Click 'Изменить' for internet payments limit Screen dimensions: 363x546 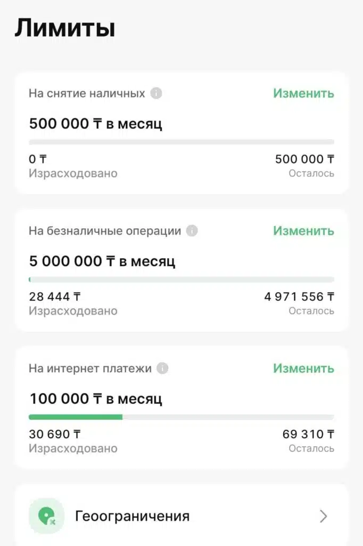[303, 368]
